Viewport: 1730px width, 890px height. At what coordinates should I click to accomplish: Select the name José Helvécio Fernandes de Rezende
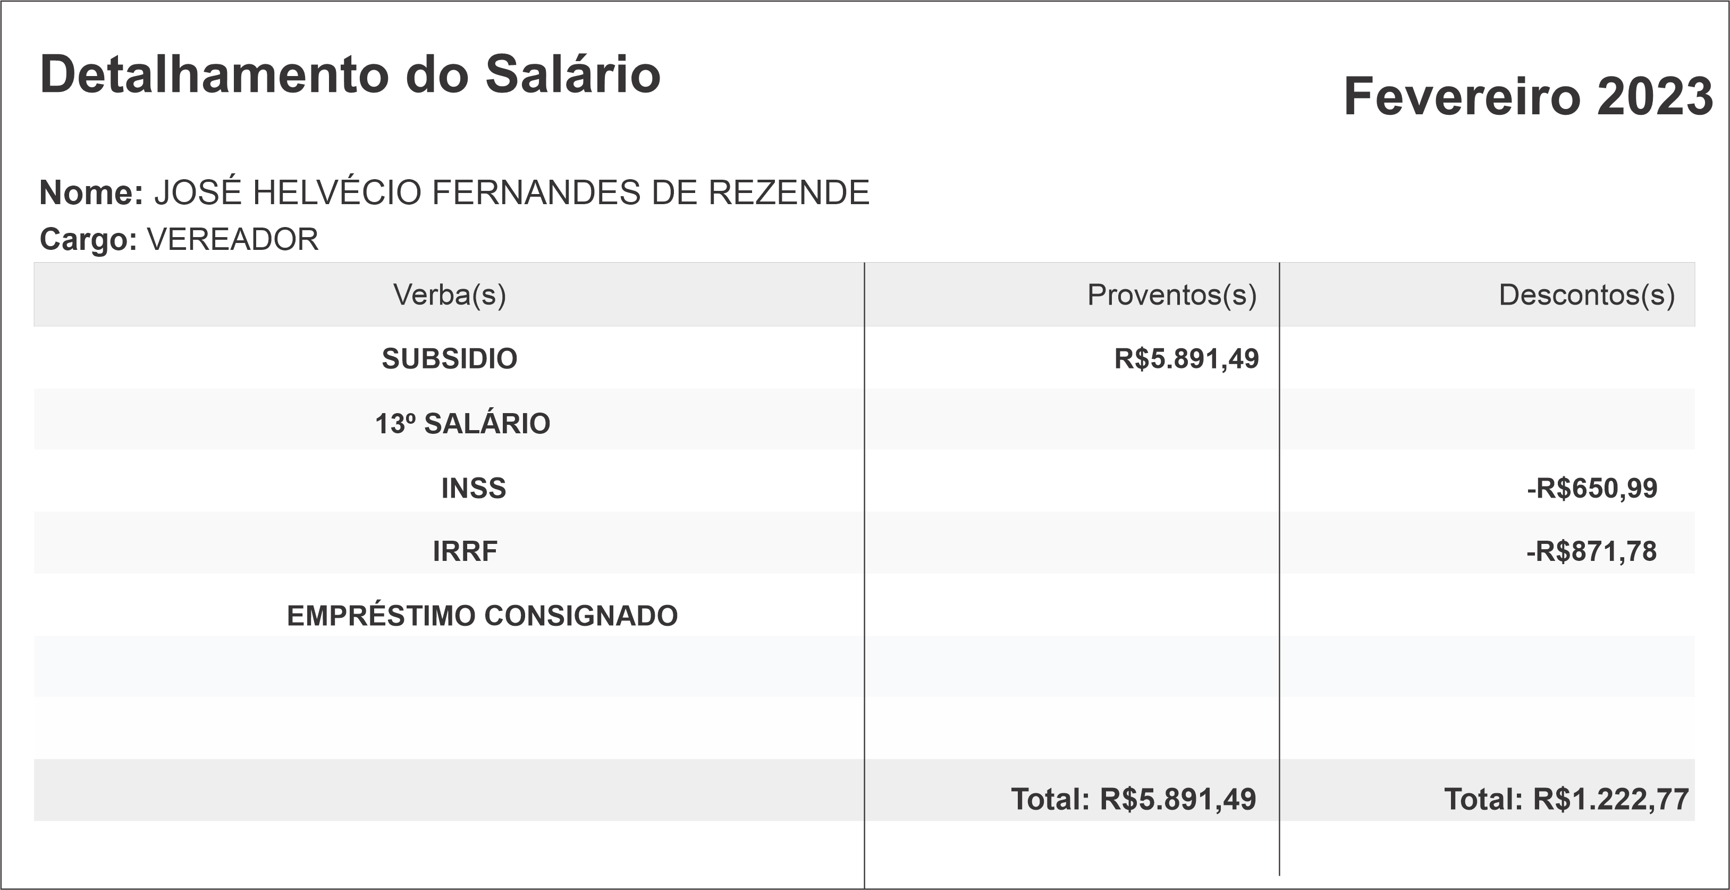[x=512, y=193]
